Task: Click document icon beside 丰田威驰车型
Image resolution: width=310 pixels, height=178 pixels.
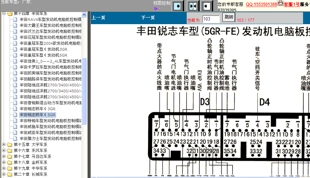Action: [x=15, y=126]
